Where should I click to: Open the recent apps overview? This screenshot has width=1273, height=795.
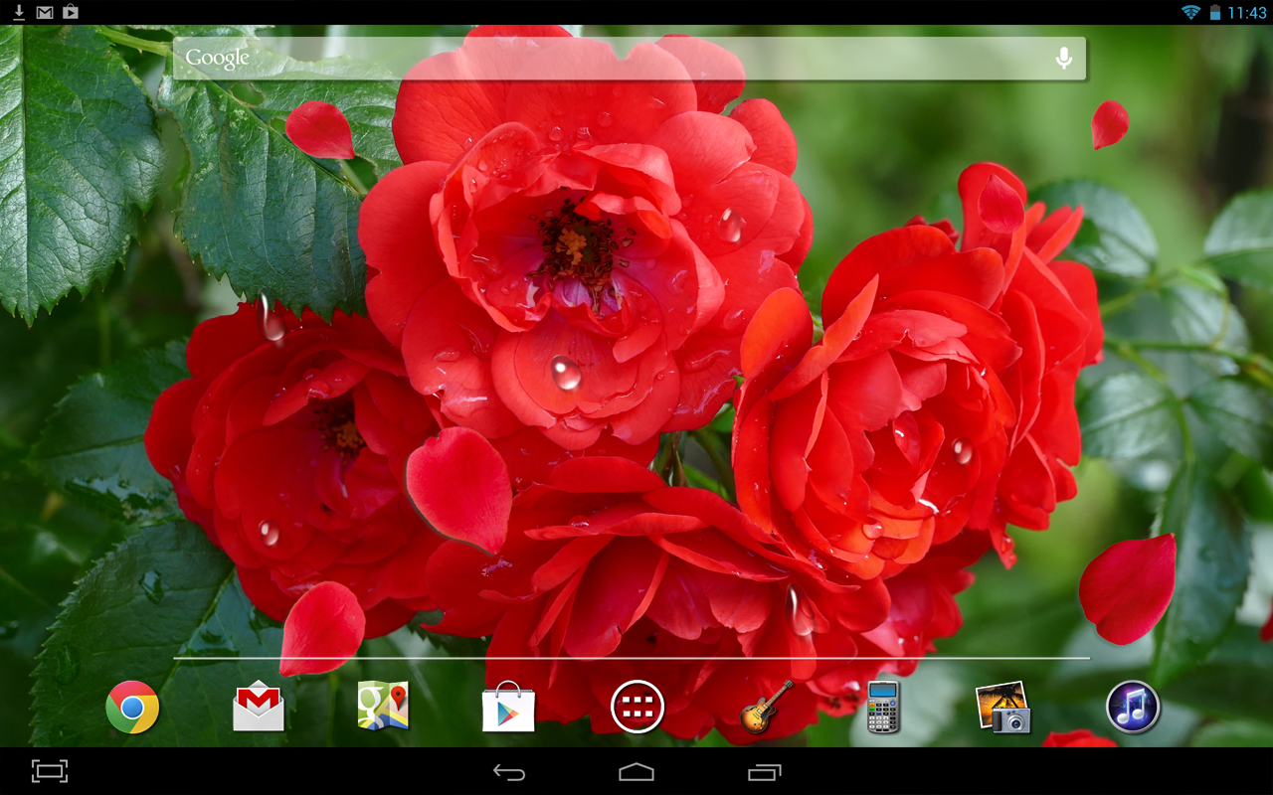click(764, 771)
